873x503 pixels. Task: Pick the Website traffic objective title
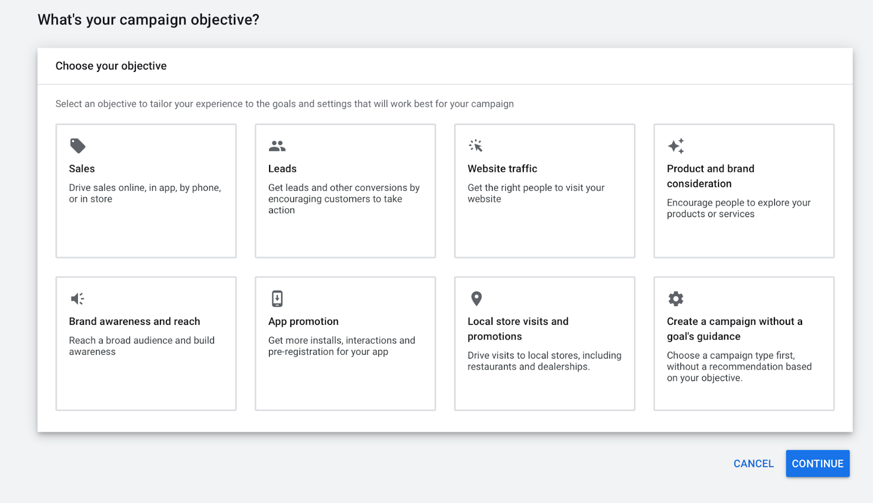(x=502, y=169)
